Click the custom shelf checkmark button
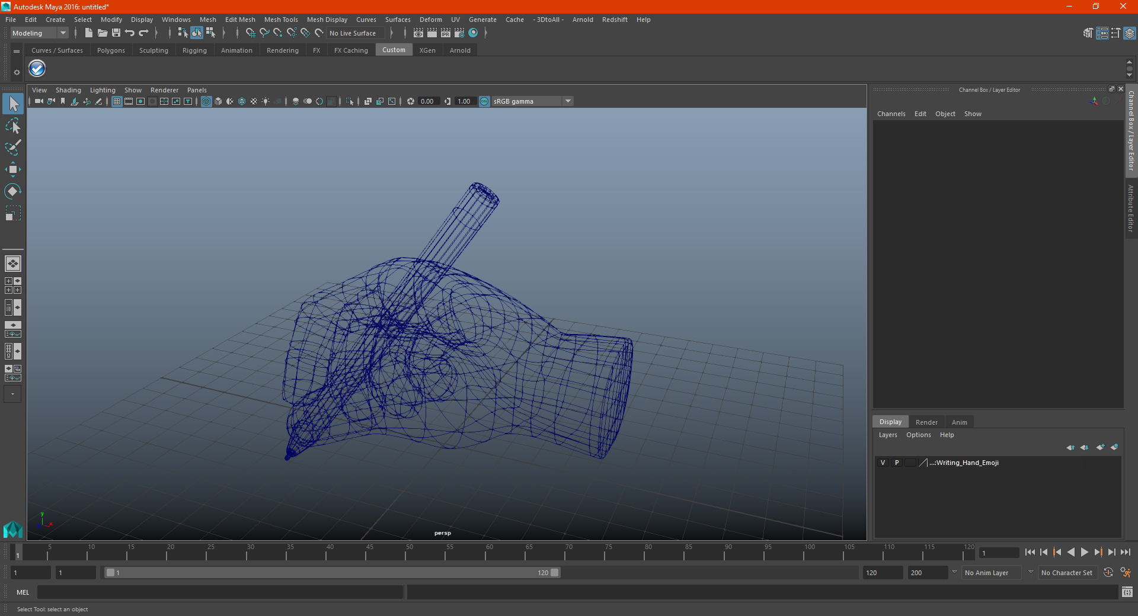1138x616 pixels. (x=37, y=69)
